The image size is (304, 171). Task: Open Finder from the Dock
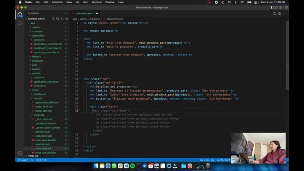(96, 166)
